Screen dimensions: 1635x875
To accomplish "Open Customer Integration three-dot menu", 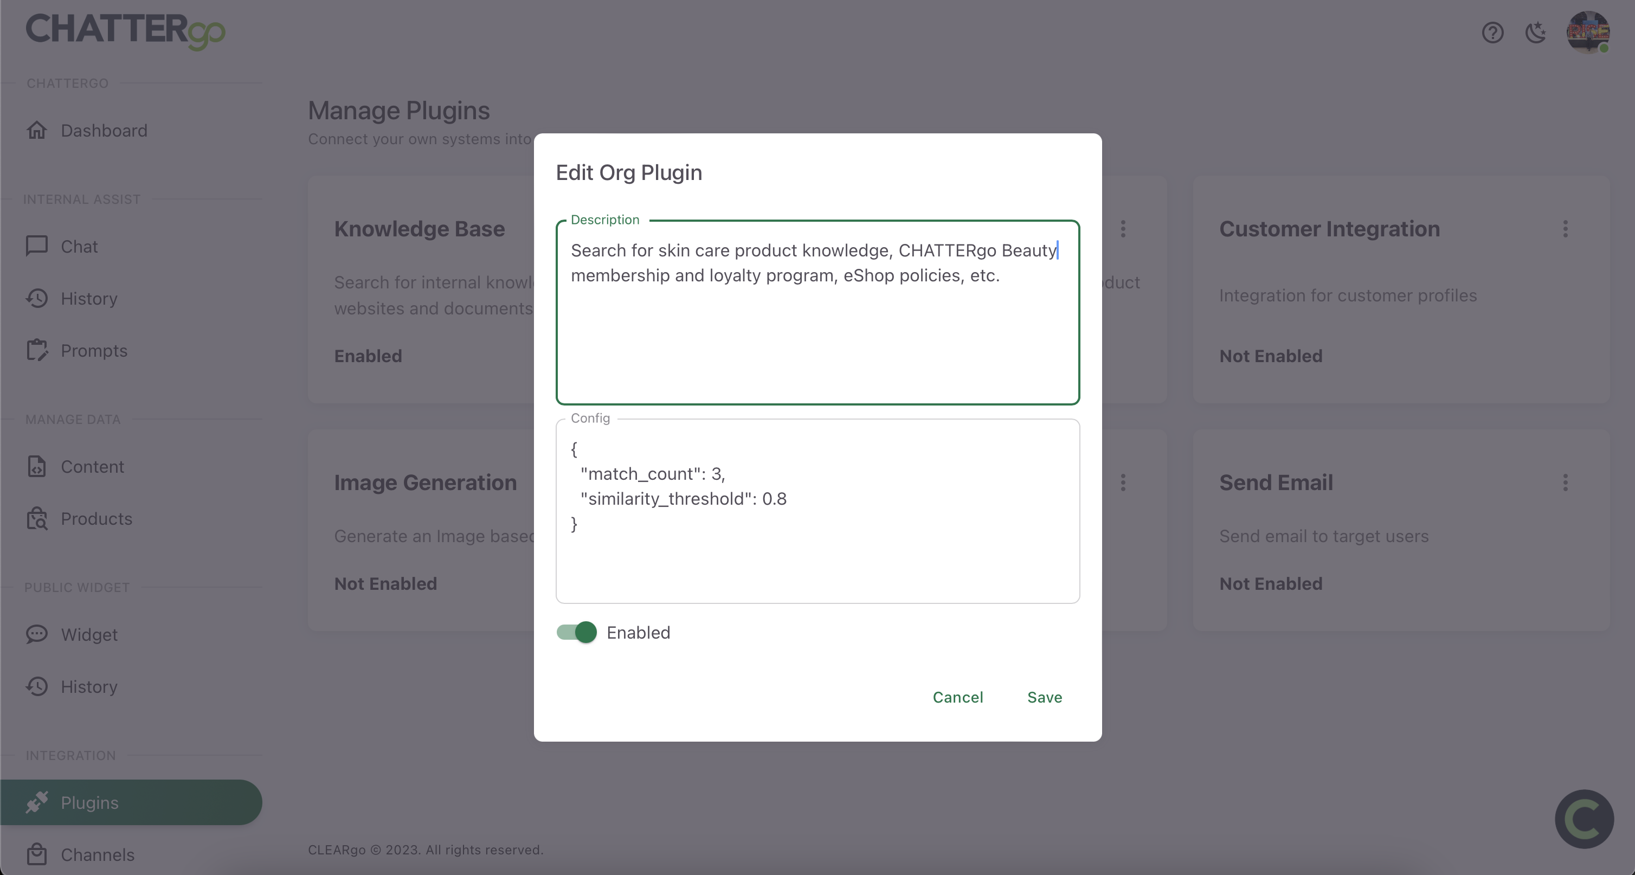I will click(x=1565, y=229).
